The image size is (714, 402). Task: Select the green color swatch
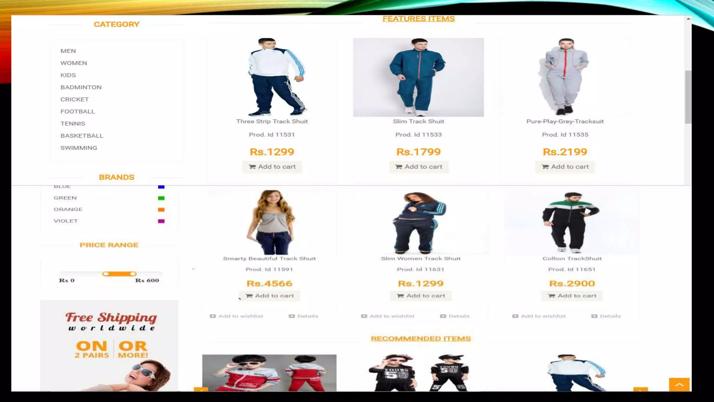pyautogui.click(x=161, y=198)
